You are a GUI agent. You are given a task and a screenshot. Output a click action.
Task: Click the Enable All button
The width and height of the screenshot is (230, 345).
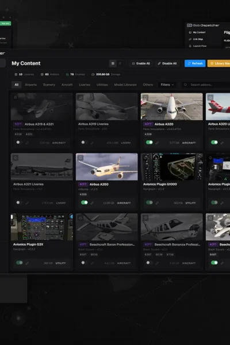click(x=141, y=63)
